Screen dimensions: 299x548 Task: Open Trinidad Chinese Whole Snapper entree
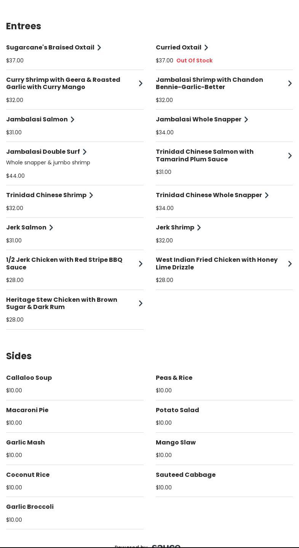coord(209,195)
